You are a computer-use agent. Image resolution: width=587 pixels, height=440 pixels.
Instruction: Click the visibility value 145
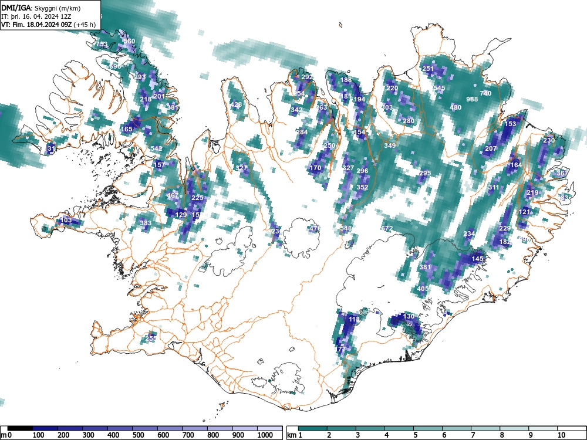(477, 259)
